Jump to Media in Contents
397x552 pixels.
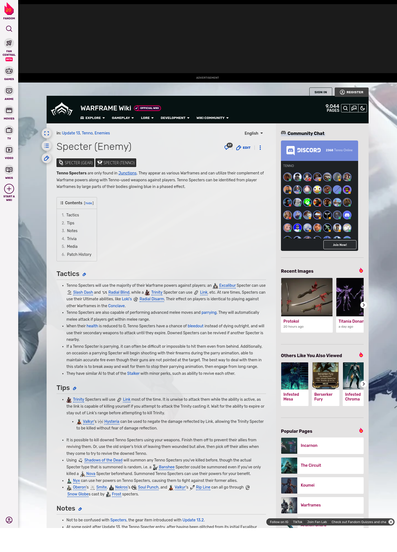click(x=72, y=246)
